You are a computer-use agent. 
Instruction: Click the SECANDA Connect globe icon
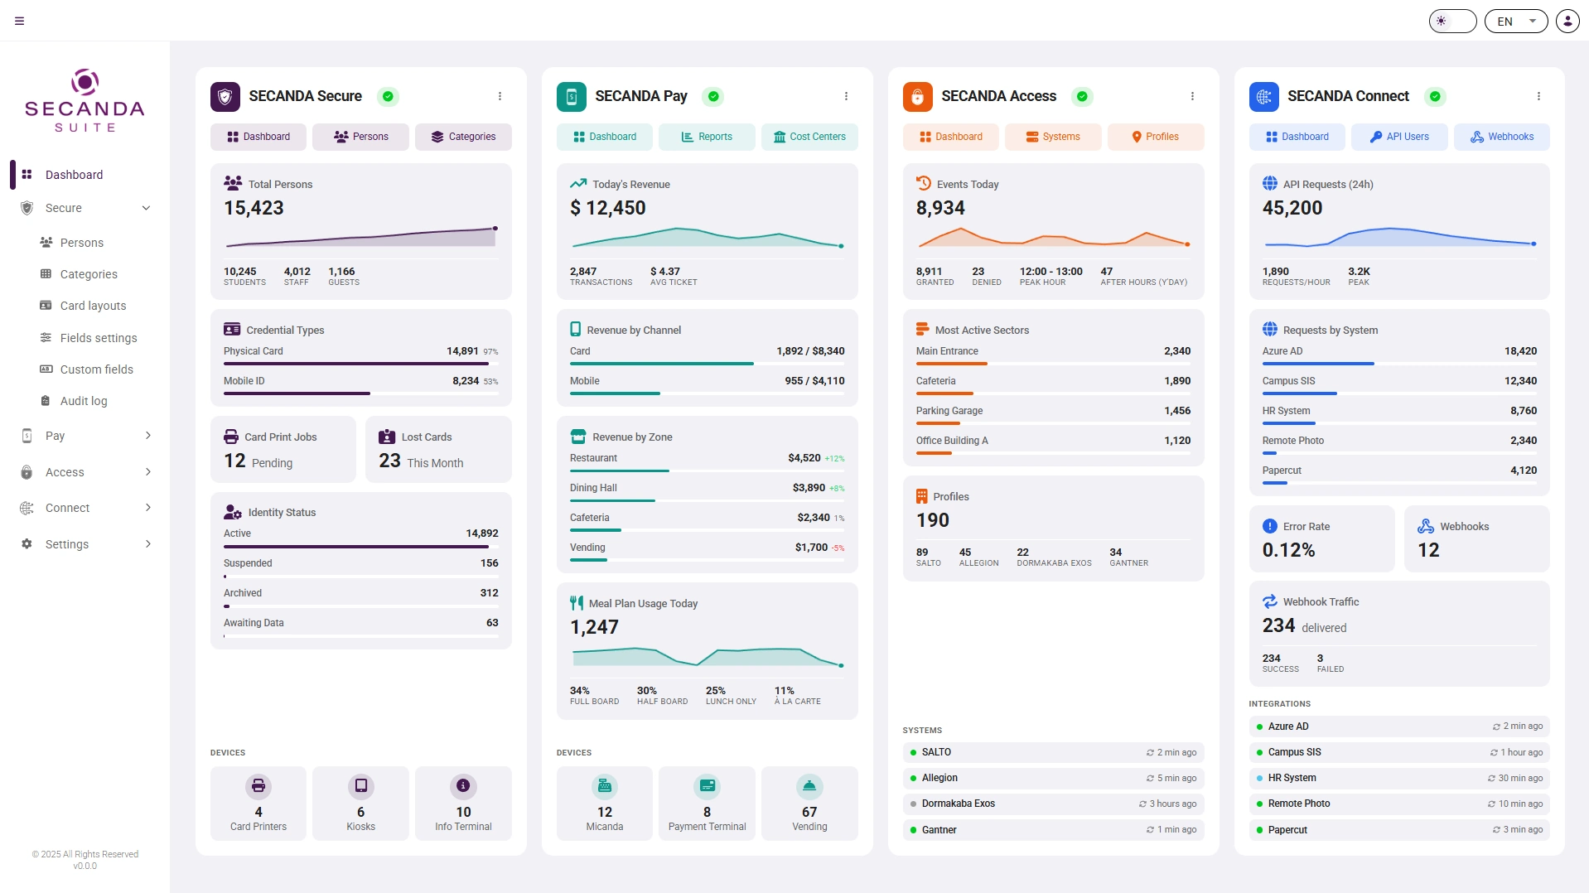1263,97
